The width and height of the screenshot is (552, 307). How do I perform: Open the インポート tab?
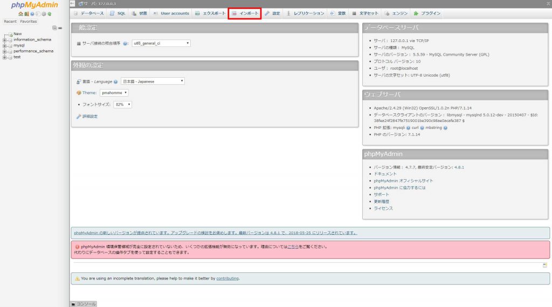pyautogui.click(x=245, y=13)
